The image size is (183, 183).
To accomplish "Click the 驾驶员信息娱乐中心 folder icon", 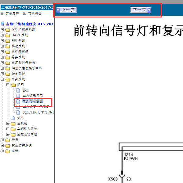I will (8, 68).
